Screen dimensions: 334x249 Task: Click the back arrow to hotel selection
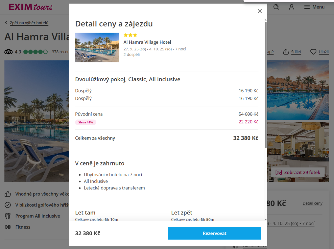click(6, 23)
